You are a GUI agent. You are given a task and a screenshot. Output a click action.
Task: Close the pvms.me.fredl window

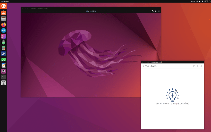click(x=143, y=62)
